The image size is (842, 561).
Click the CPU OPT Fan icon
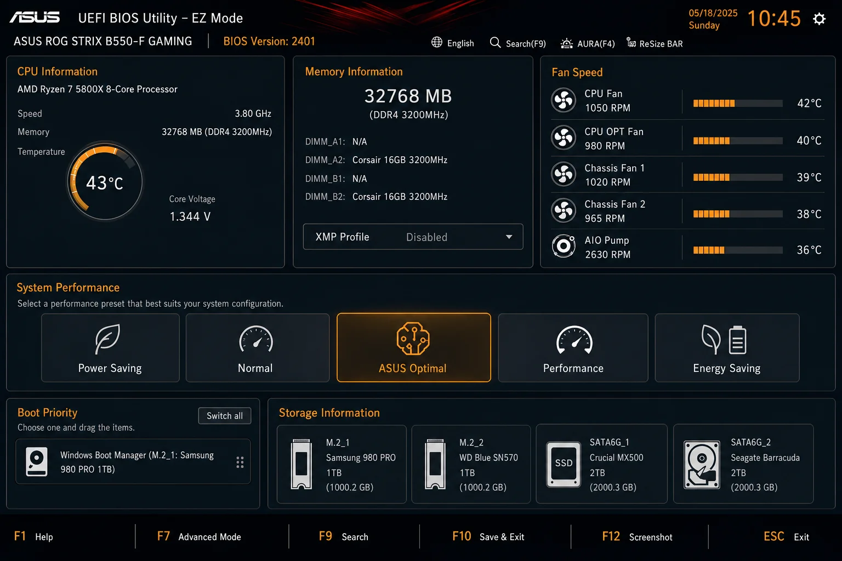coord(564,138)
